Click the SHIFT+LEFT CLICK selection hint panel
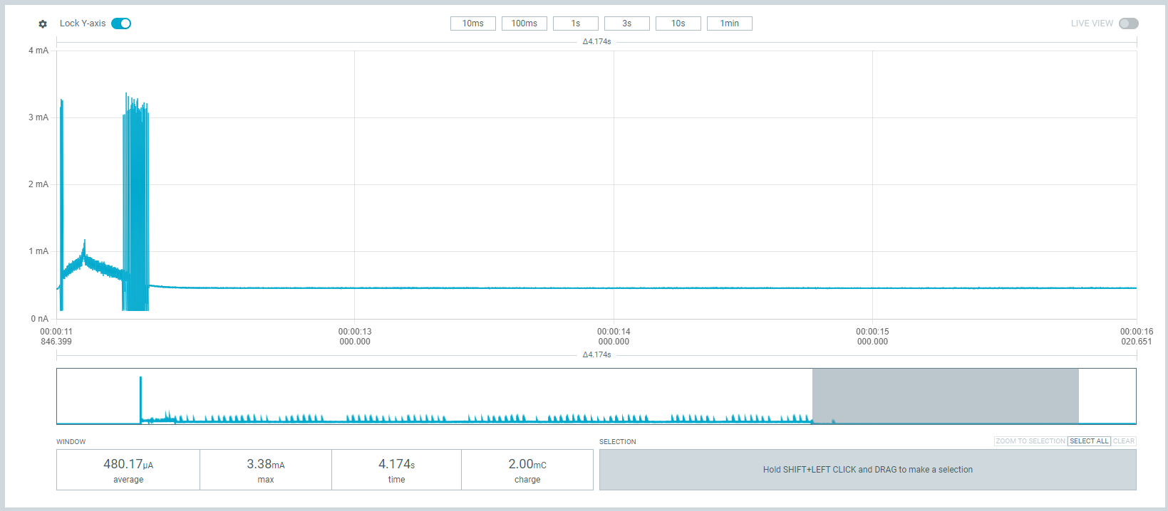1168x511 pixels. [x=867, y=470]
